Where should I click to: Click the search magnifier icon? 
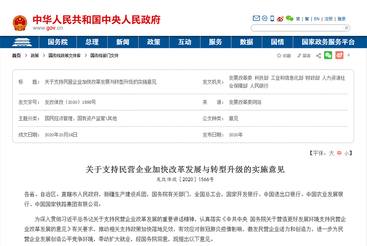[x=346, y=28]
